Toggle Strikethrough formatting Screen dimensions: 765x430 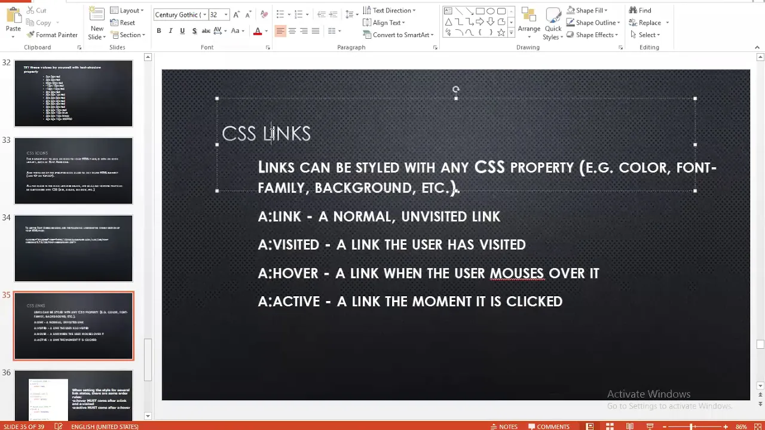pos(206,31)
